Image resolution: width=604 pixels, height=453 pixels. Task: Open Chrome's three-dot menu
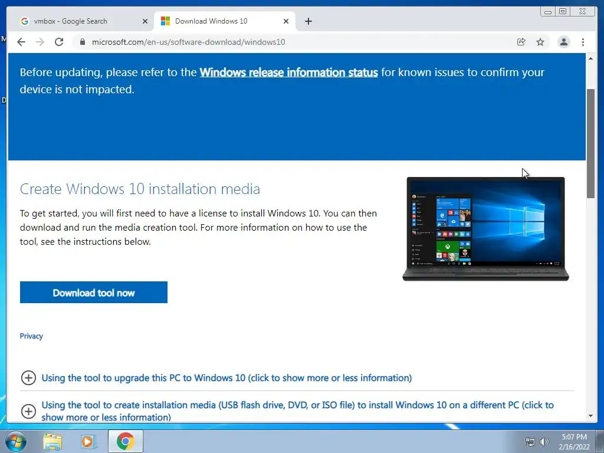pos(583,42)
